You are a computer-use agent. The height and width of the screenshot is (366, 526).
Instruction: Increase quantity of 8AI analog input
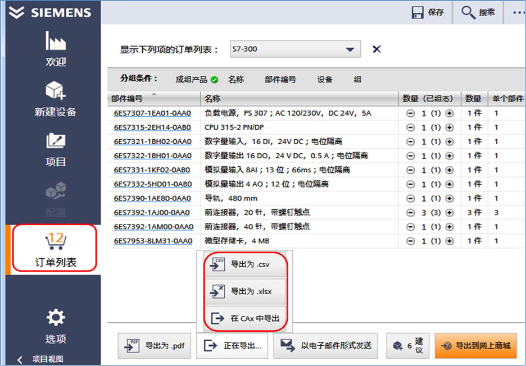(x=449, y=170)
